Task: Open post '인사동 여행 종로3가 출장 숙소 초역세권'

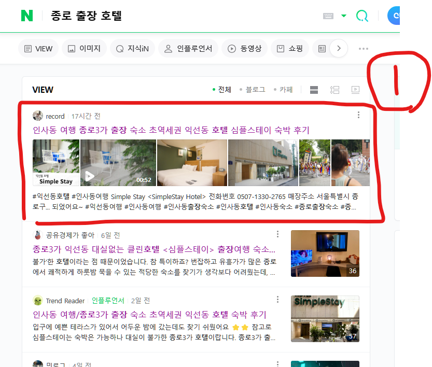Action: (171, 130)
